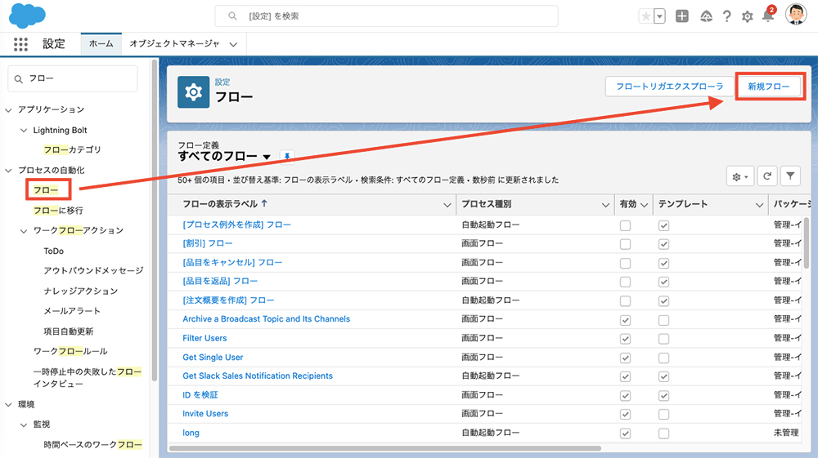
Task: Open 有効 column menu chevron
Action: coord(645,205)
